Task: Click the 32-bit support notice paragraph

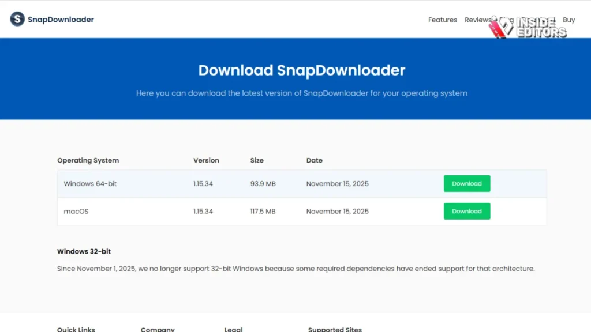Action: click(296, 269)
